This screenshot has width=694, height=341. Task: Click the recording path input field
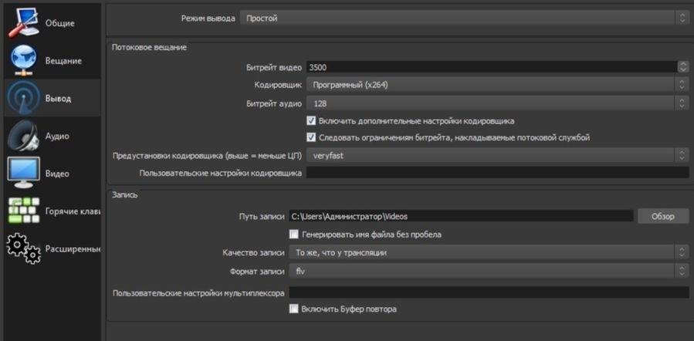point(460,217)
